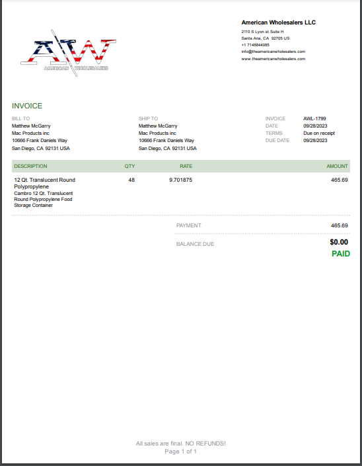The height and width of the screenshot is (466, 362).
Task: Select item title 12 Qt. Translucent Round Polypropylene
Action: point(44,183)
